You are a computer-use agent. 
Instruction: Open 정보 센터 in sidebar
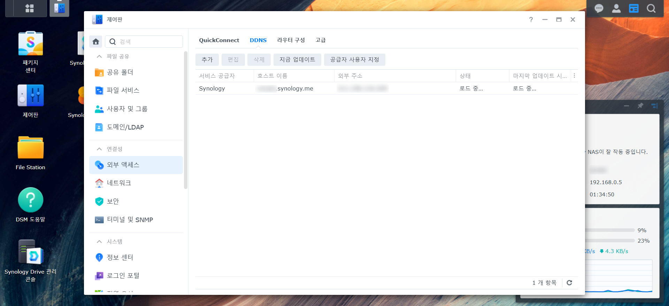[x=136, y=258]
